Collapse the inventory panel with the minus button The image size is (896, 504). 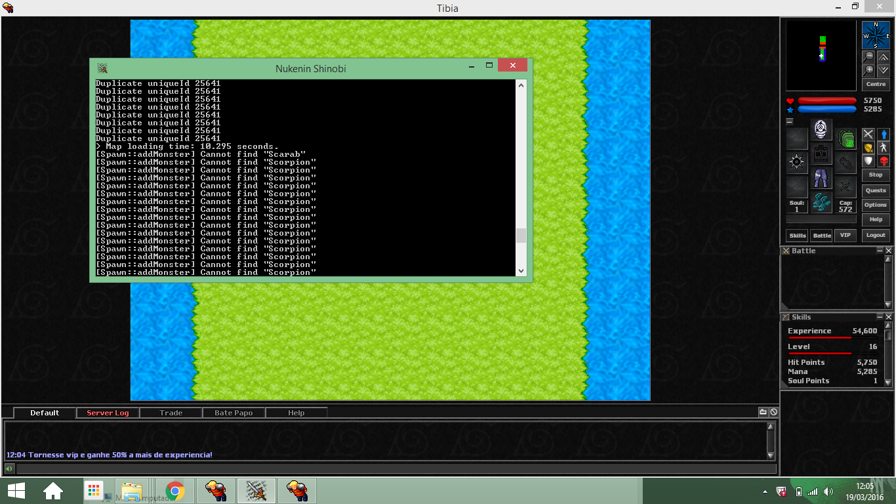click(790, 121)
